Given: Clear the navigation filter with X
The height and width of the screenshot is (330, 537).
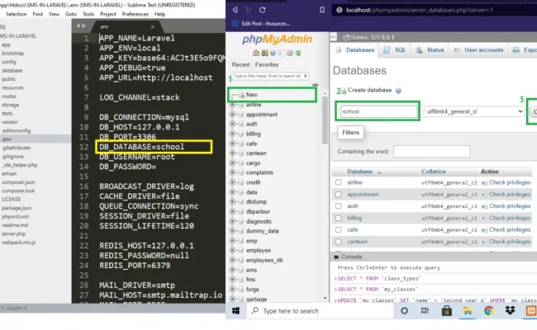Looking at the screenshot, I should pyautogui.click(x=305, y=76).
